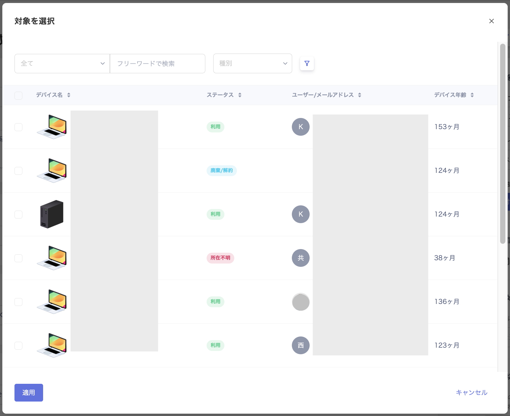Click the 利用 badge in the 123ヶ月 row

[216, 345]
